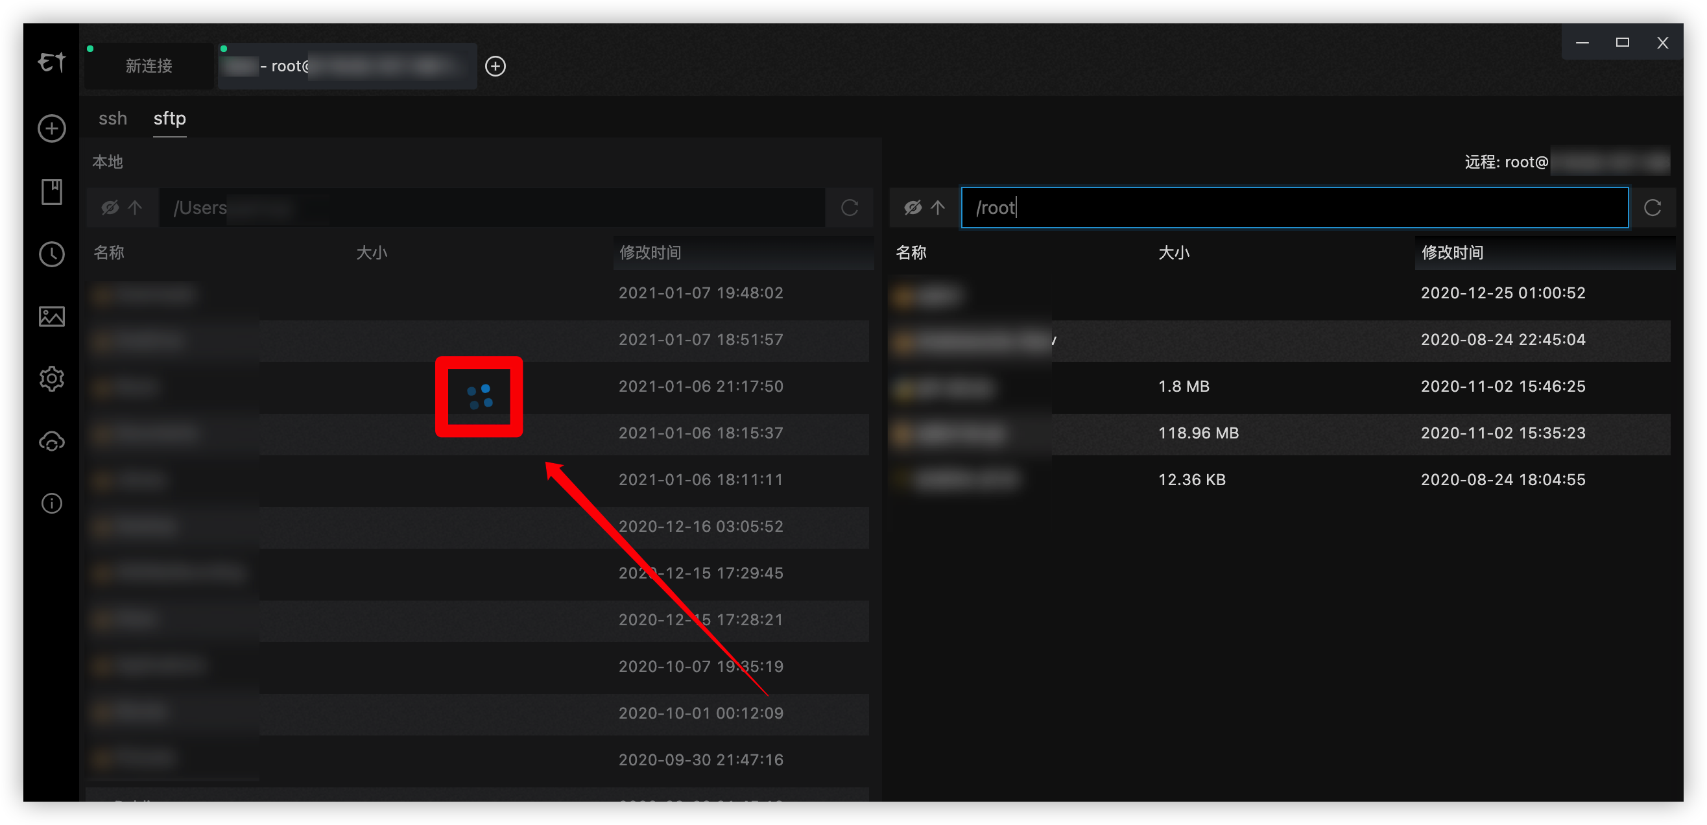Open the image gallery sidebar icon

pyautogui.click(x=52, y=317)
